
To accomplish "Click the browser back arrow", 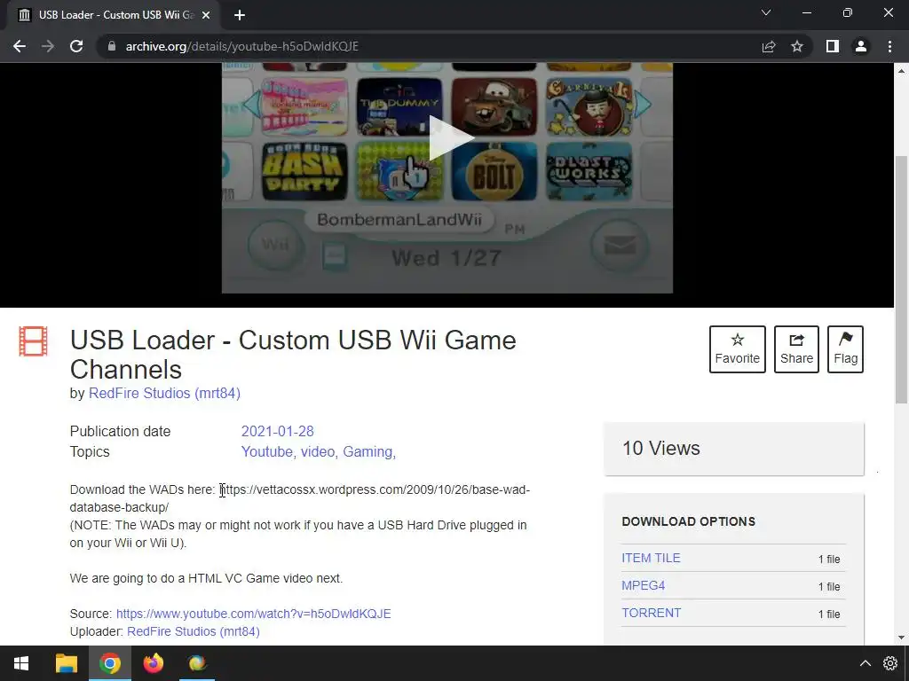I will tap(20, 46).
